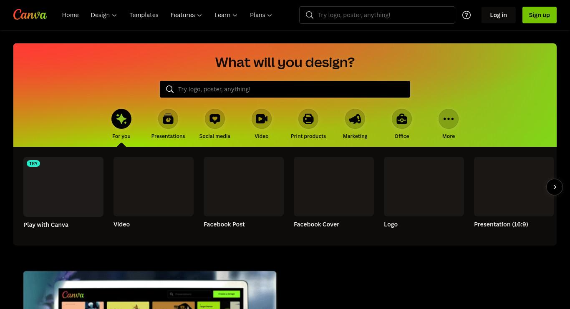Click the magnifier icon in top search bar
Screen dimensions: 570x309
point(310,15)
